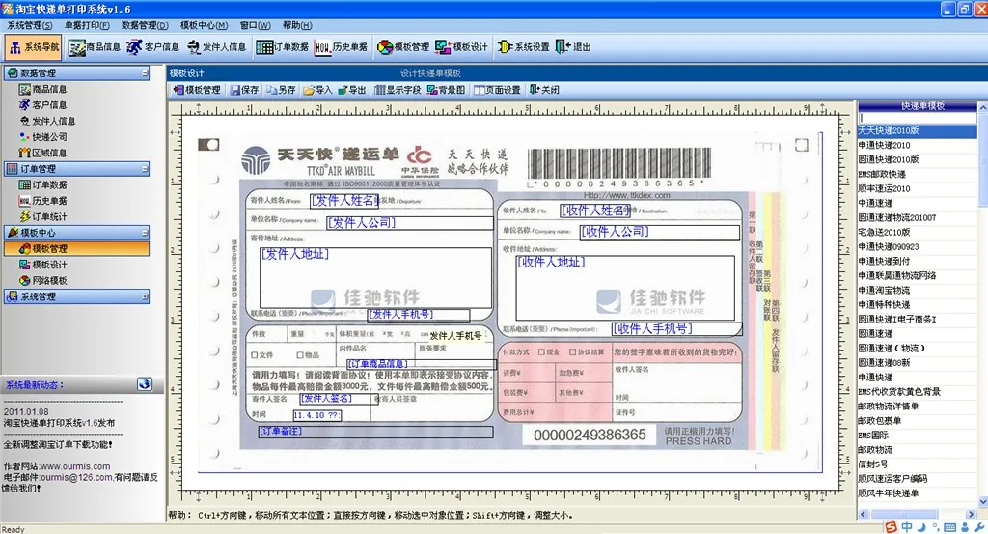Select the [订单备注] template field
This screenshot has height=534, width=988.
coord(376,432)
